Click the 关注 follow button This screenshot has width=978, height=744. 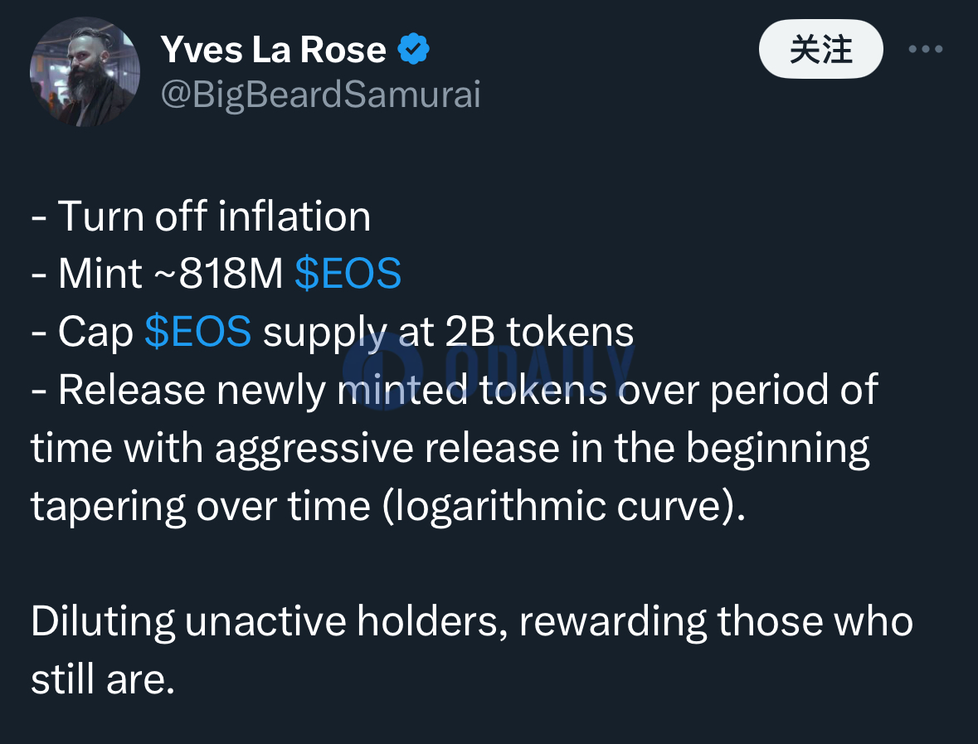[x=821, y=49]
